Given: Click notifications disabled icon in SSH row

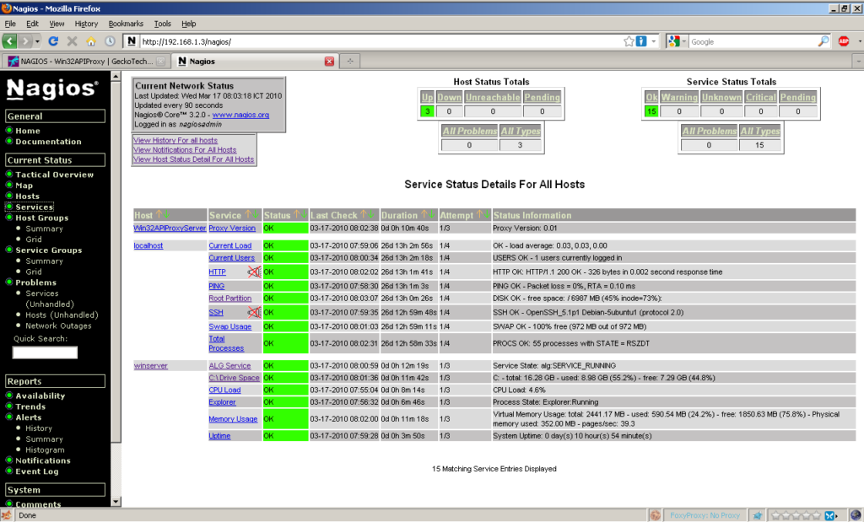Looking at the screenshot, I should 254,312.
